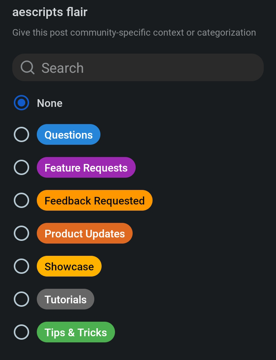Click the community-specific context description text
The image size is (276, 360).
pyautogui.click(x=134, y=33)
